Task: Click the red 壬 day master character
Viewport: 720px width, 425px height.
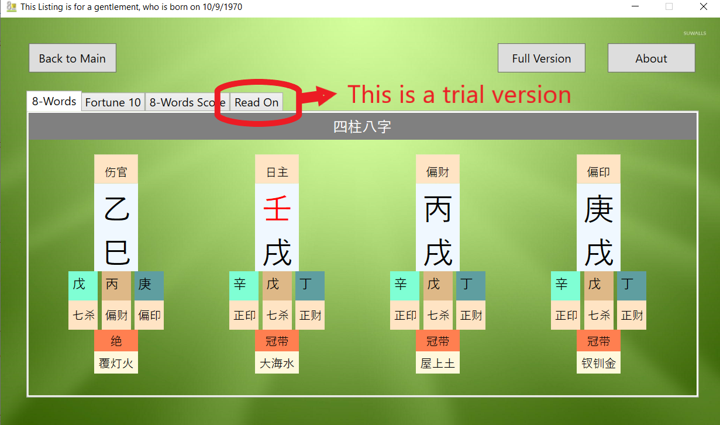Action: (277, 209)
